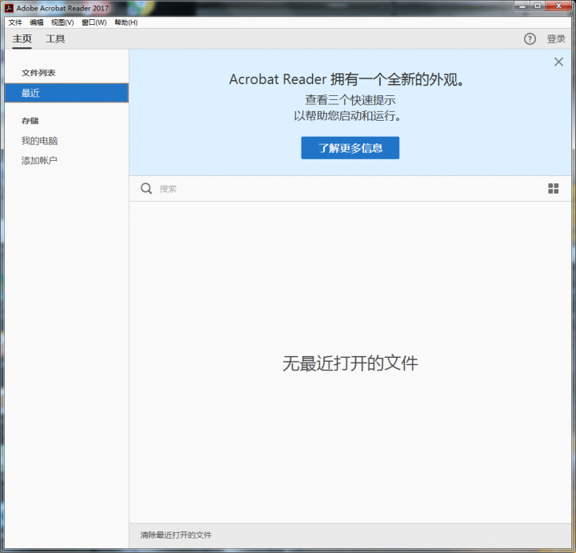This screenshot has height=553, width=576.
Task: Select 我的电脑 under storage
Action: (39, 141)
